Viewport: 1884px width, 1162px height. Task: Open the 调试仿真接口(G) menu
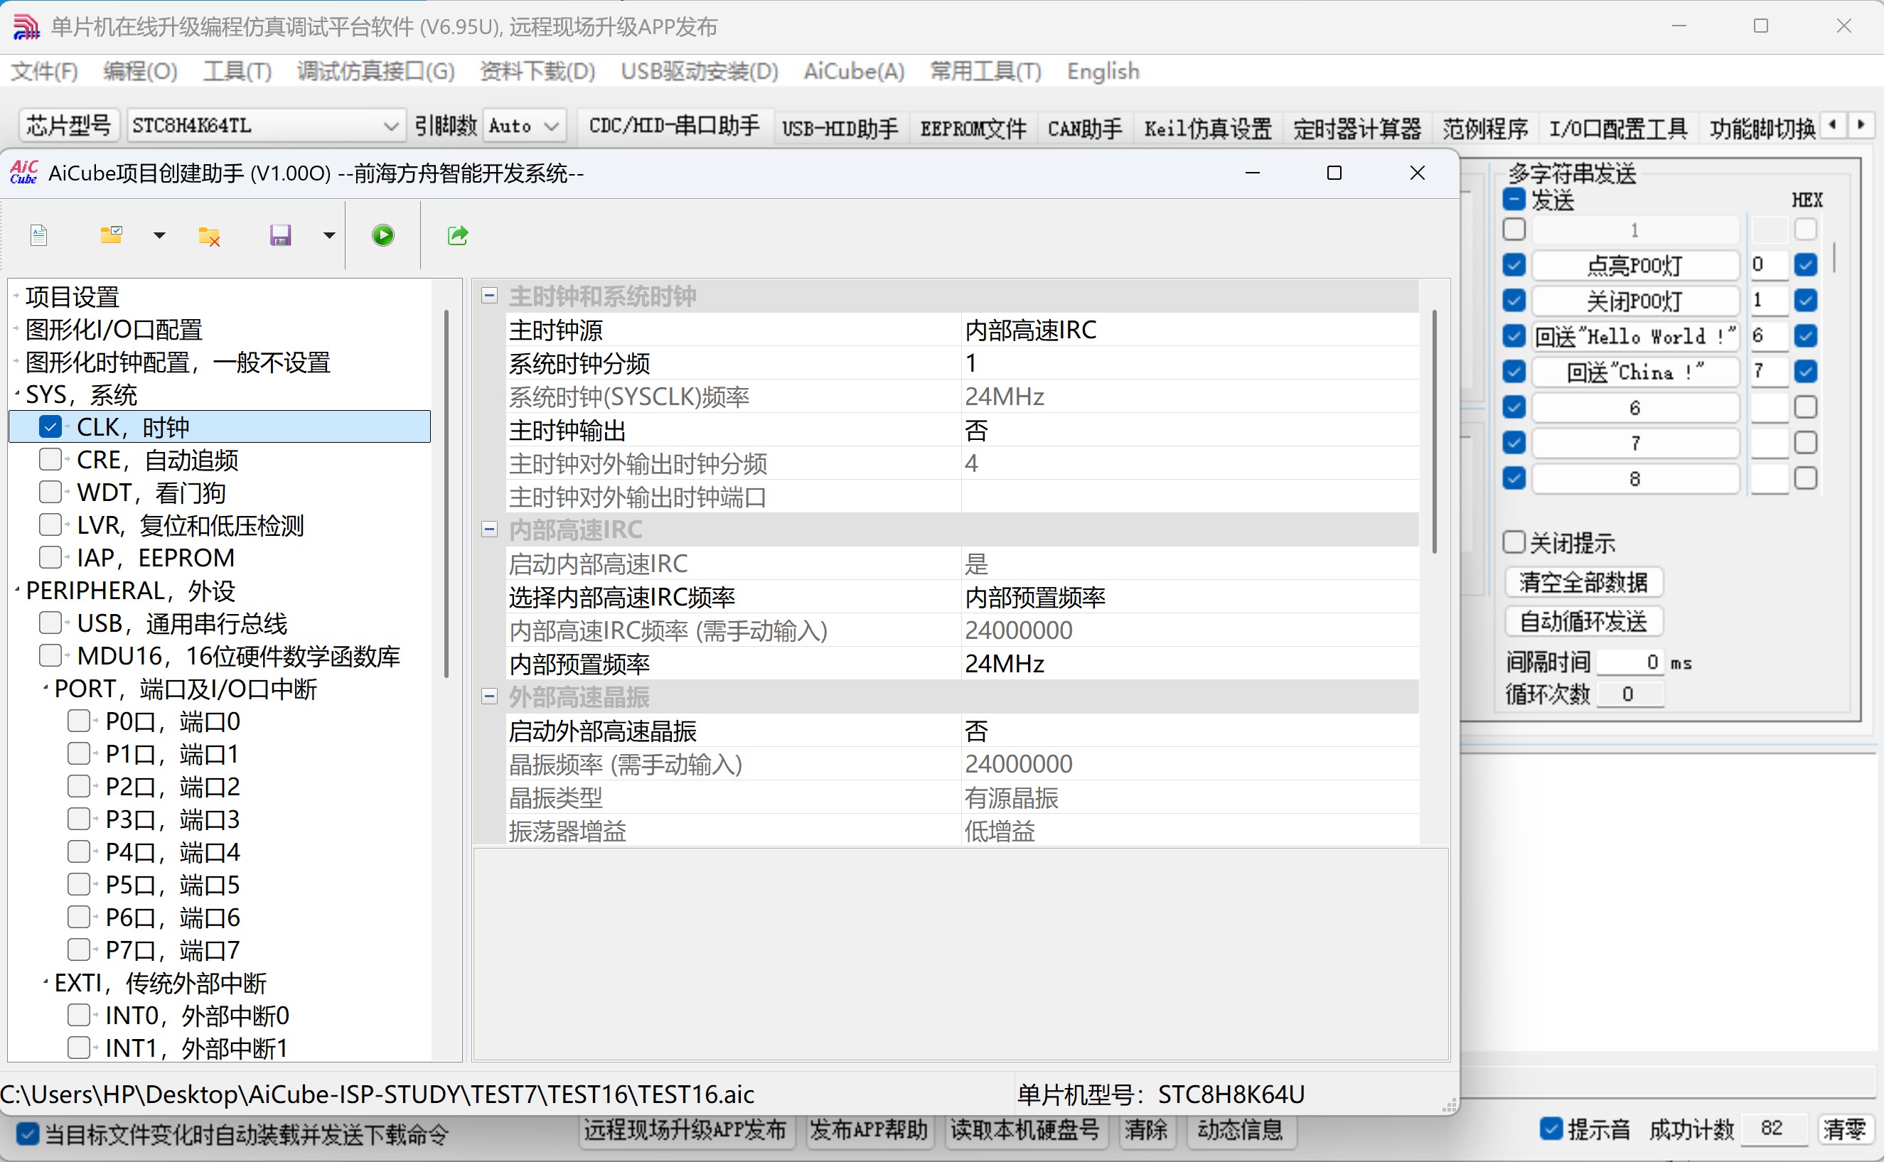(x=376, y=72)
